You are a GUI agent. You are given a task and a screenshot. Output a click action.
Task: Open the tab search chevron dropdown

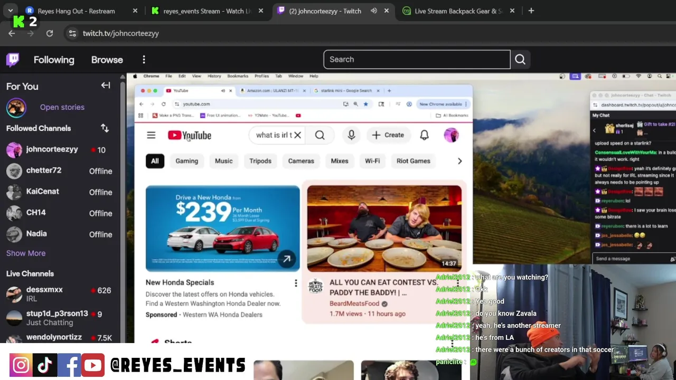[11, 11]
